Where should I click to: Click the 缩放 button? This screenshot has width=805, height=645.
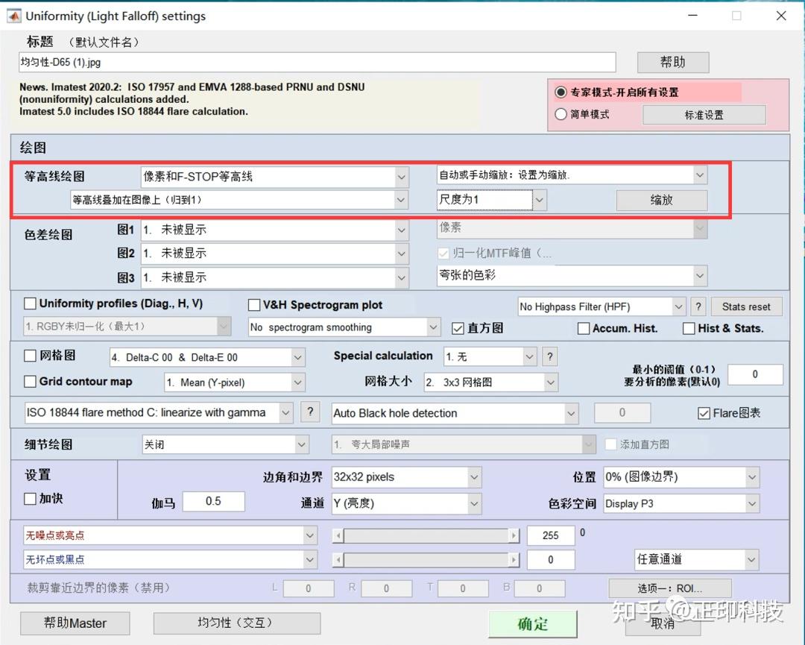[661, 200]
